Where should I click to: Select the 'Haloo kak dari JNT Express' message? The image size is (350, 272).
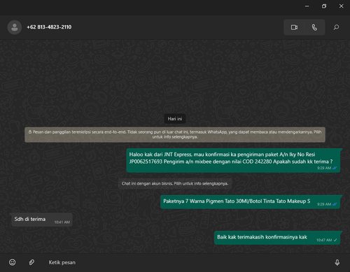click(x=233, y=160)
